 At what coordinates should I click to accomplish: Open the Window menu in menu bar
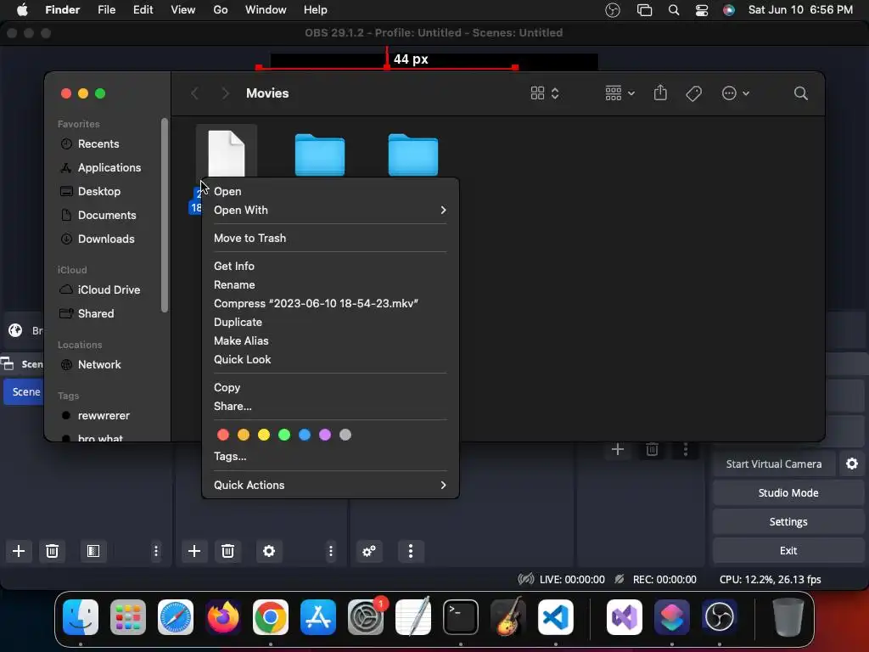266,10
